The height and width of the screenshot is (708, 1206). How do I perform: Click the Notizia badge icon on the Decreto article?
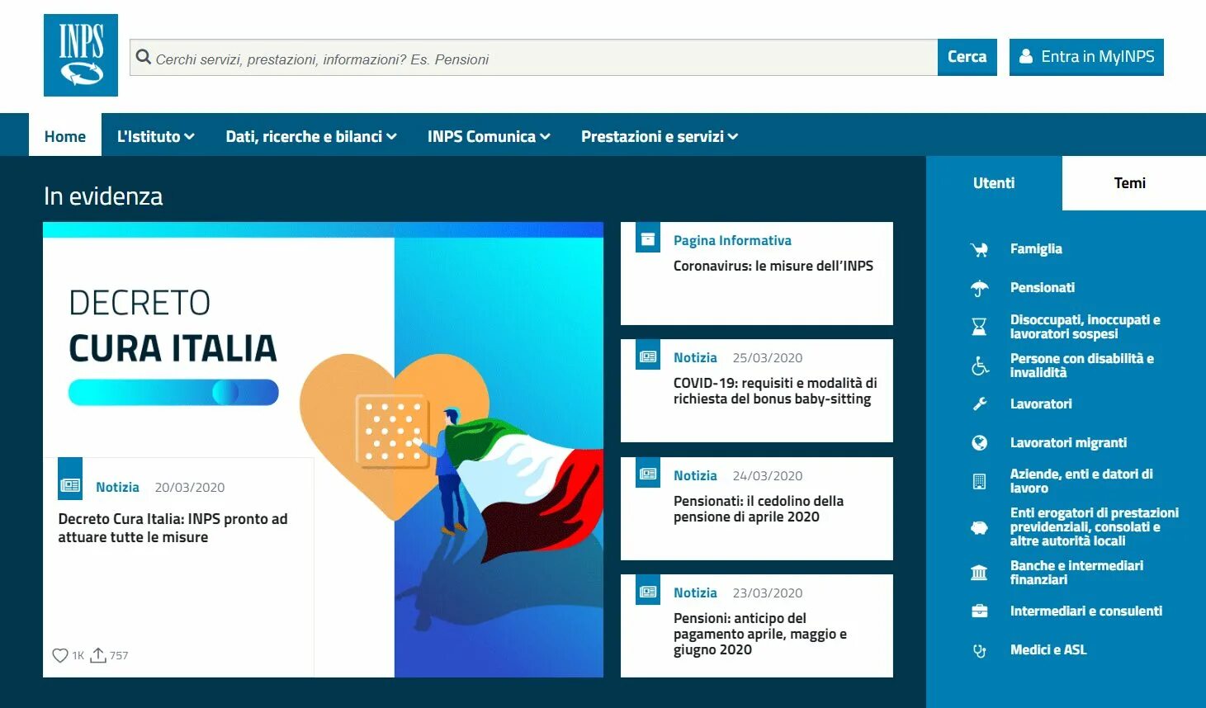70,478
